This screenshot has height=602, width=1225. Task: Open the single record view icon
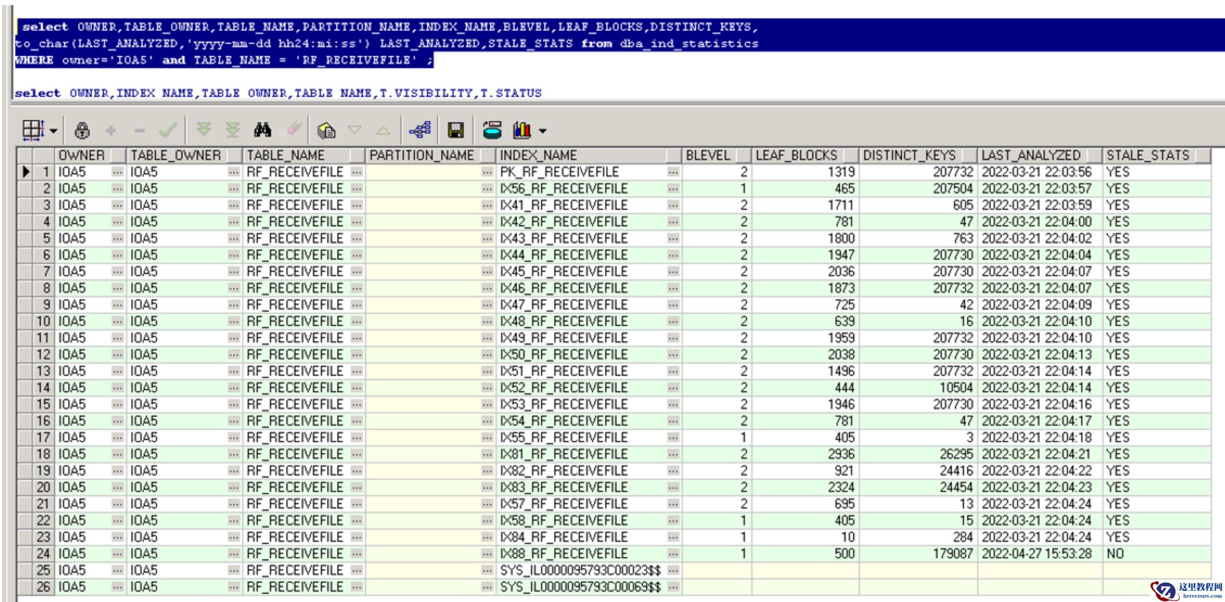326,130
